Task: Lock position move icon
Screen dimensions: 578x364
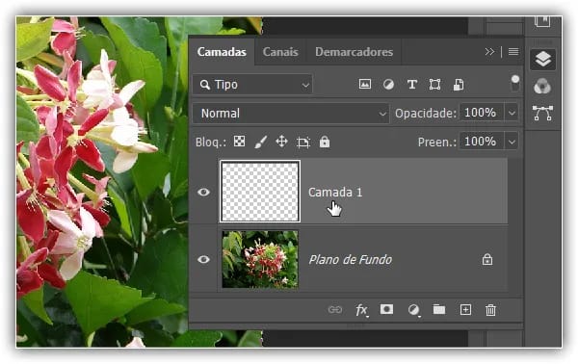Action: point(281,142)
